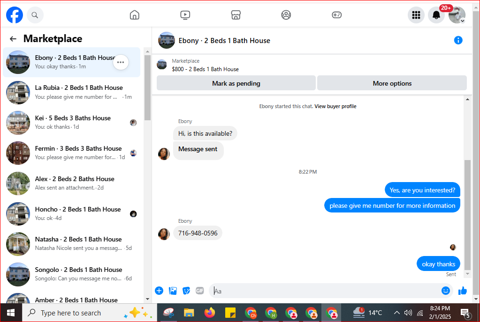This screenshot has width=480, height=322.
Task: Open the Facebook logo home link
Action: click(15, 15)
